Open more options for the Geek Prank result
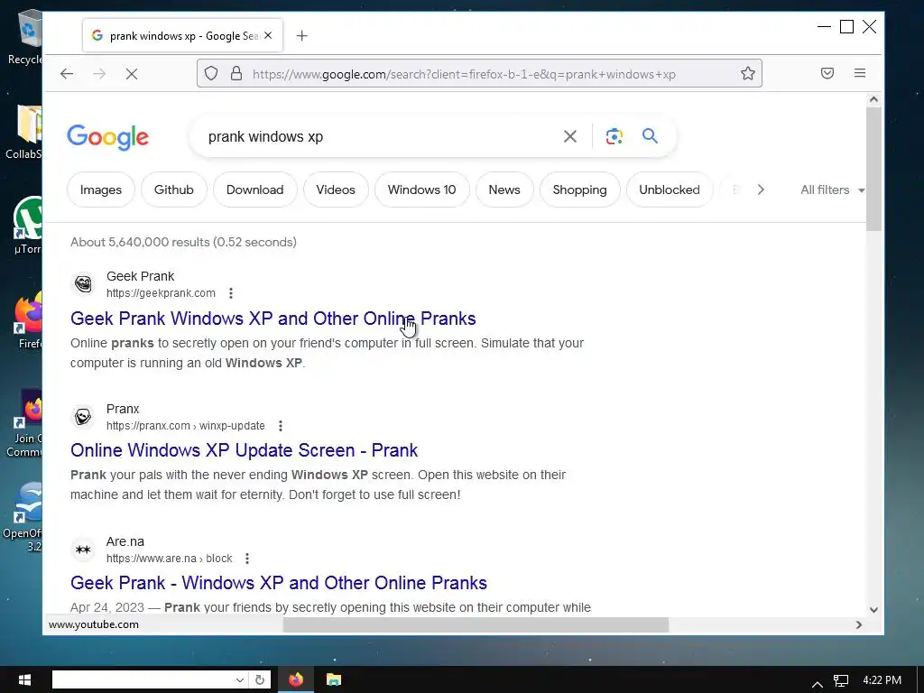 point(231,293)
